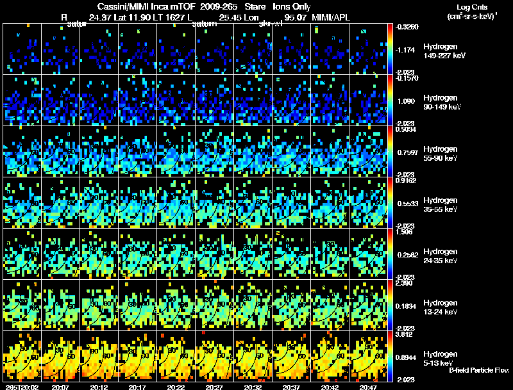Image resolution: width=513 pixels, height=390 pixels.
Task: Click the local time value 'LT 1627'
Action: 168,17
